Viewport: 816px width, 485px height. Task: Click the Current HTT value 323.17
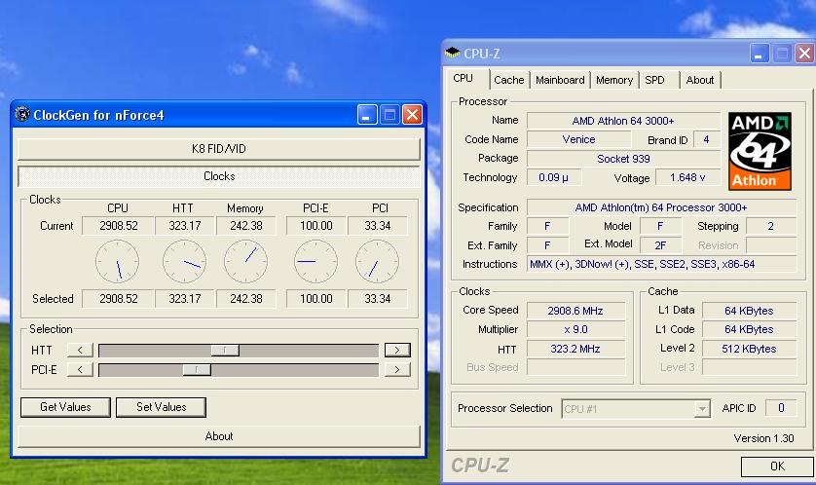point(185,226)
